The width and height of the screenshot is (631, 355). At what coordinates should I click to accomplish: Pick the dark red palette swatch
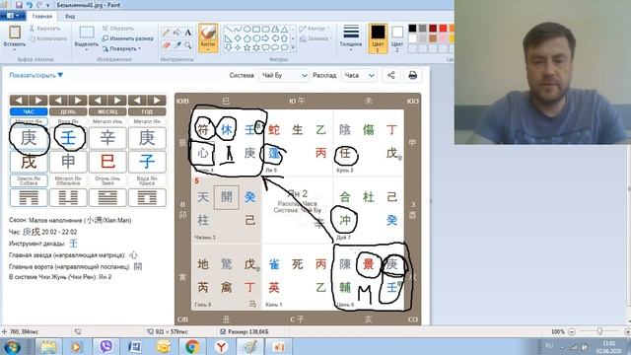433,29
